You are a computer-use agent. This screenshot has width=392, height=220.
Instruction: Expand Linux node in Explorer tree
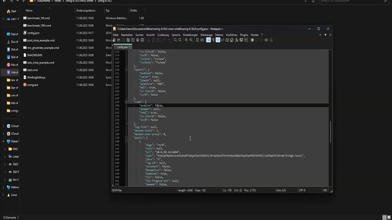(x=3, y=195)
